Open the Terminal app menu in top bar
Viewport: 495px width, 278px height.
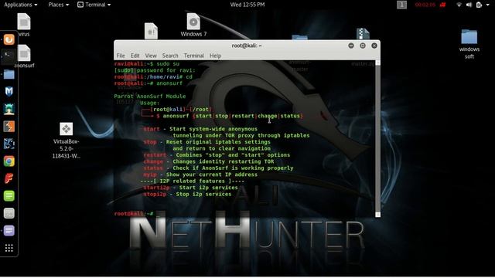tap(94, 5)
